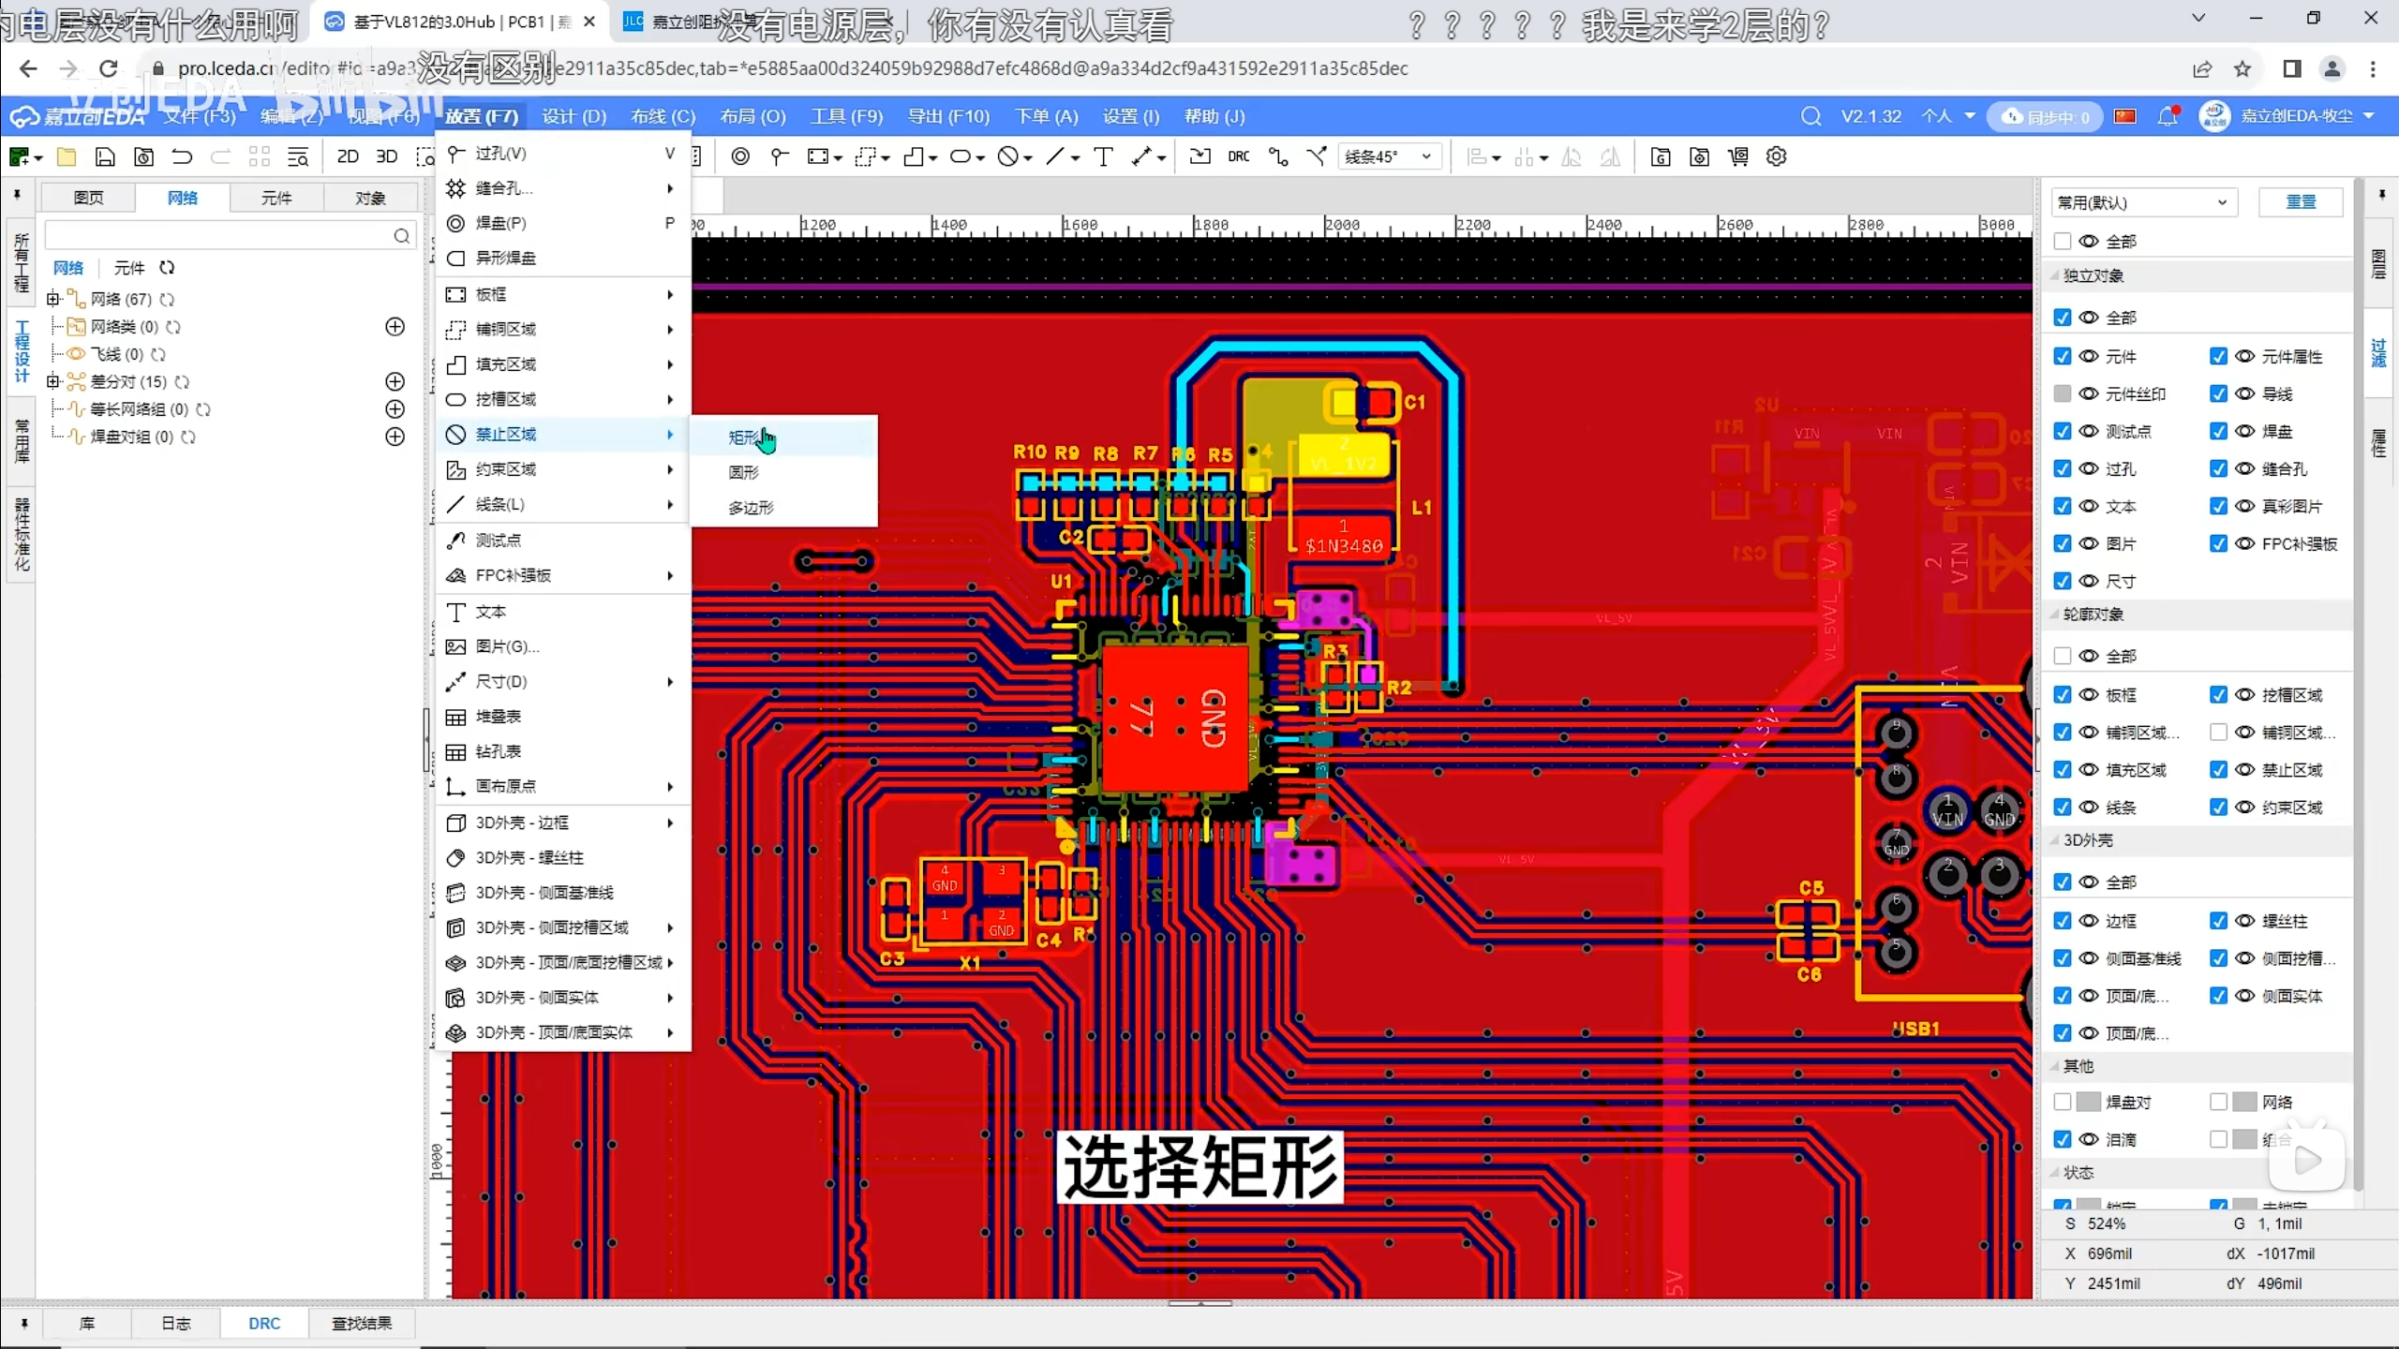Open the notification bell icon
Screen dimensions: 2399x1349
click(x=2167, y=116)
